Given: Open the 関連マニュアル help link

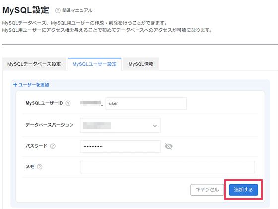Looking at the screenshot, I should pyautogui.click(x=77, y=10).
